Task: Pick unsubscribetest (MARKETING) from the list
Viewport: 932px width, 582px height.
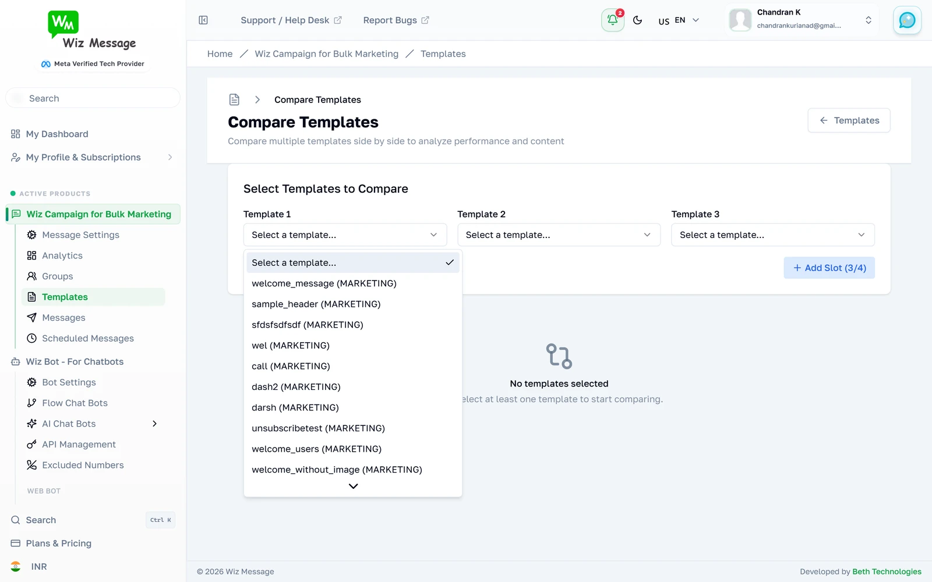Action: coord(353,428)
